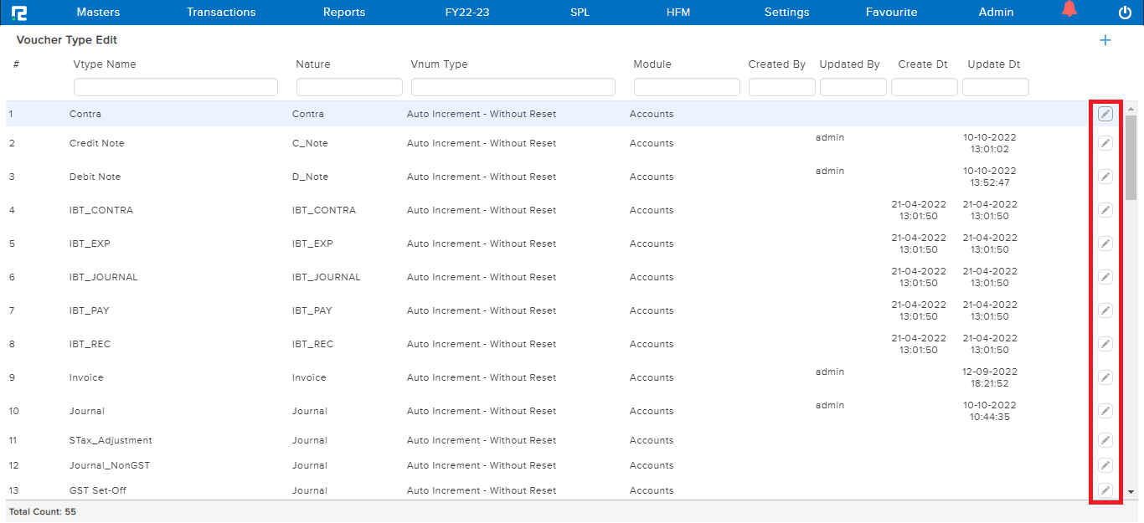Open the Transactions menu
This screenshot has width=1144, height=523.
click(x=221, y=13)
